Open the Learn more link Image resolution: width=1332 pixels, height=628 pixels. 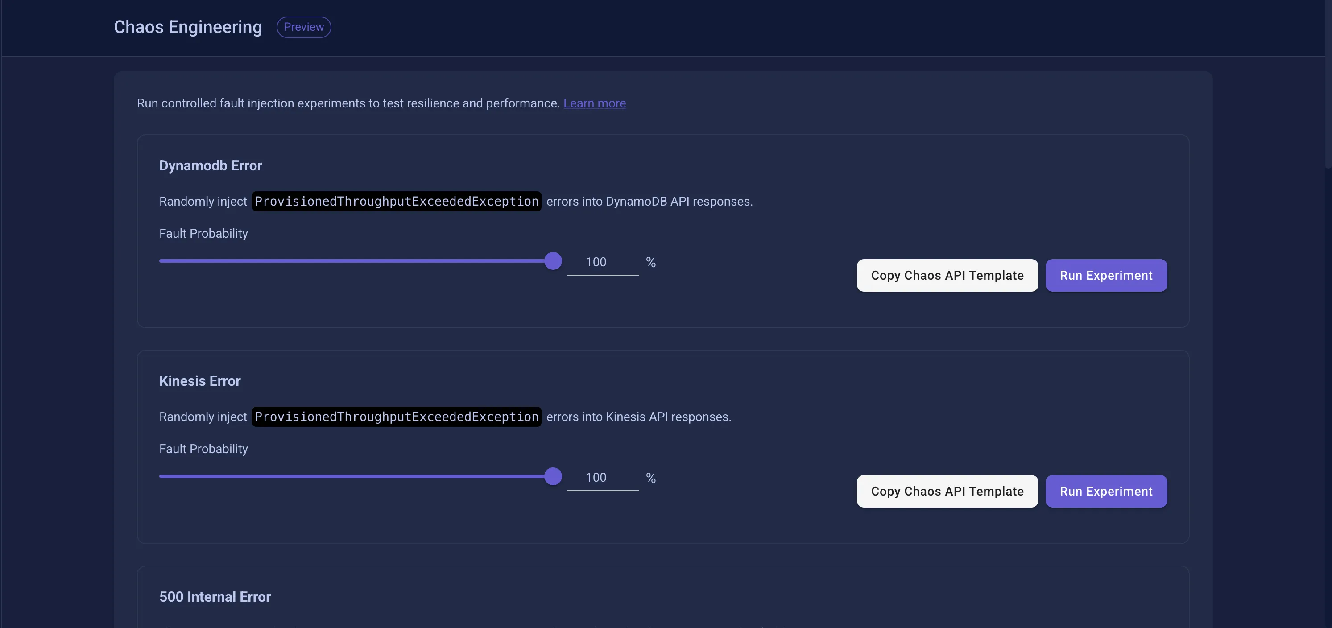(594, 103)
